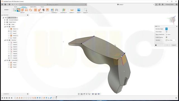The image size is (179, 101).
Task: Open the Inspect menu
Action: point(72,13)
